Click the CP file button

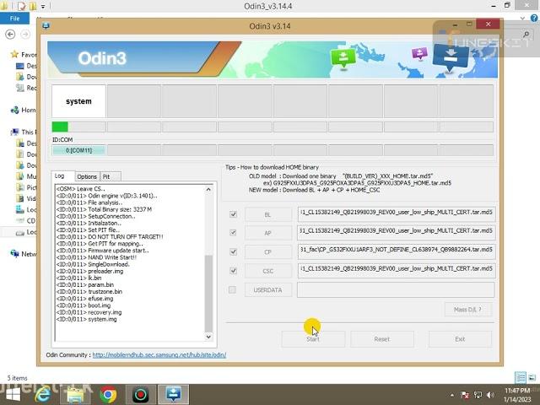(268, 252)
